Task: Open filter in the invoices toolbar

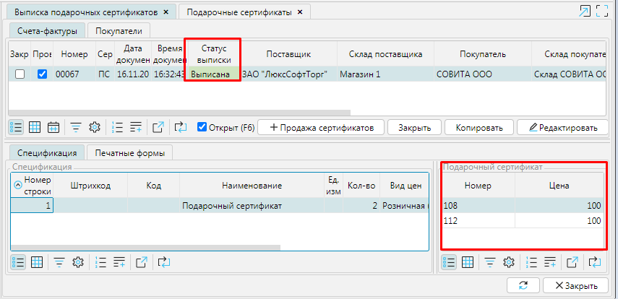Action: click(x=75, y=127)
